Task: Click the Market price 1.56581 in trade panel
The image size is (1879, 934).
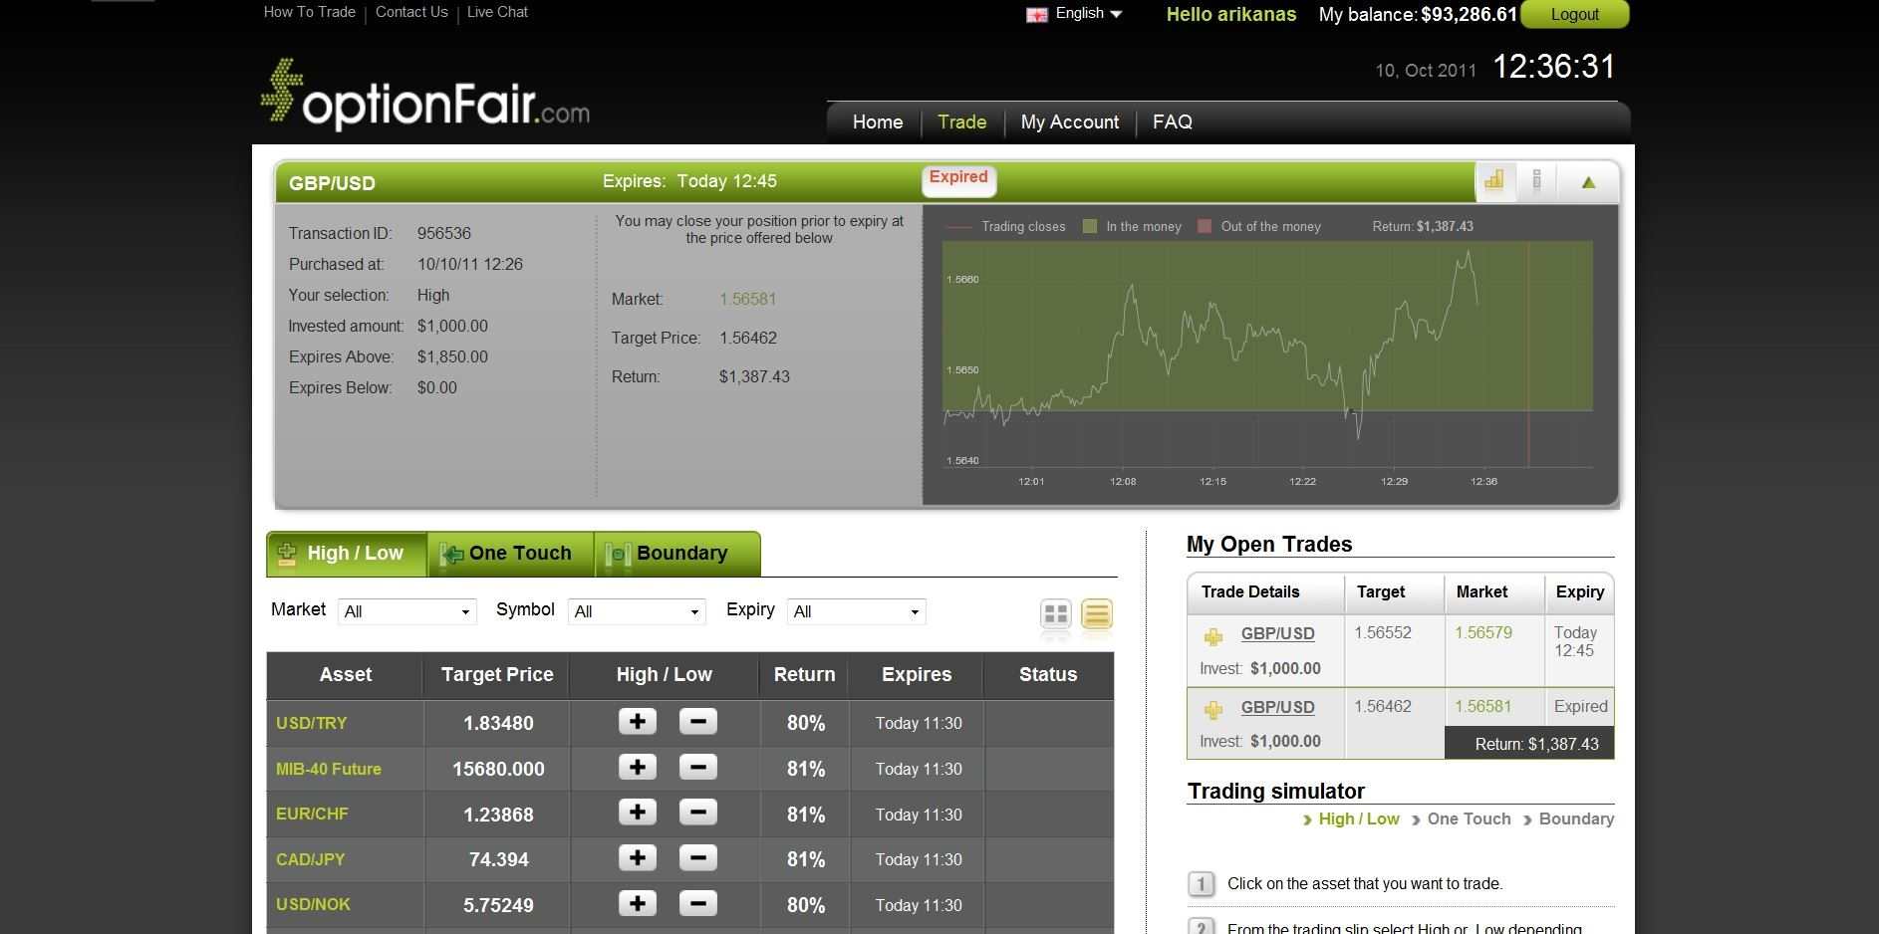Action: click(x=747, y=299)
